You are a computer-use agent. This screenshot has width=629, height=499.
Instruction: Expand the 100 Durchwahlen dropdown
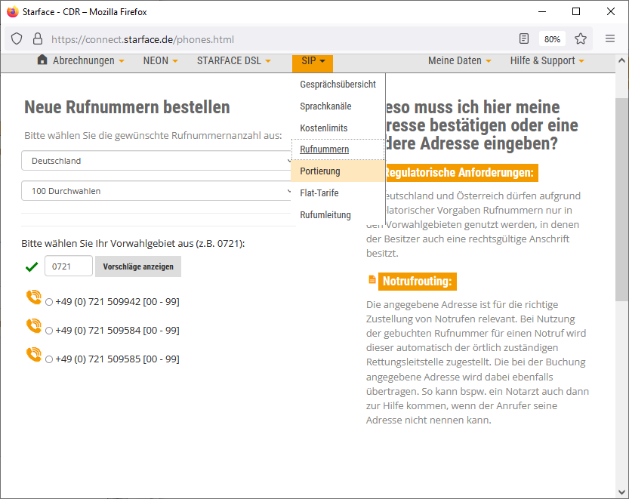[157, 191]
